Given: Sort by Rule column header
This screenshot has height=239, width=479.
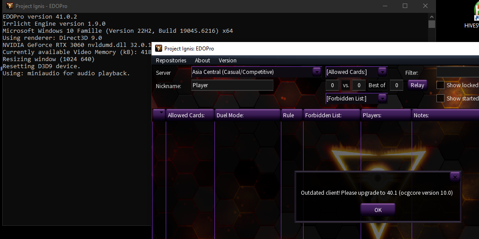Looking at the screenshot, I should [x=292, y=115].
